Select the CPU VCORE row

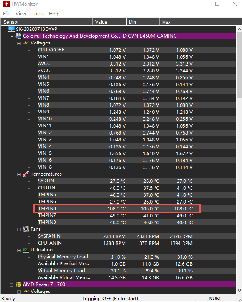coord(137,50)
